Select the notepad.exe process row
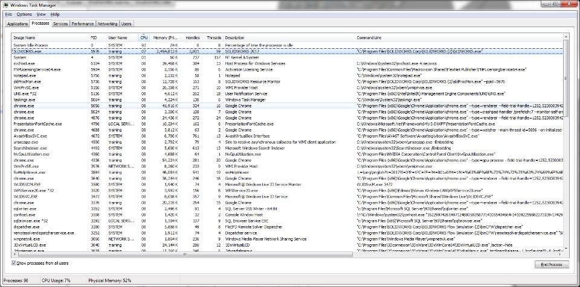 (x=25, y=75)
